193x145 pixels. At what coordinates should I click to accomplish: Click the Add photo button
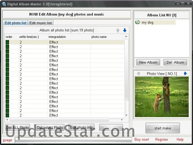(111, 128)
